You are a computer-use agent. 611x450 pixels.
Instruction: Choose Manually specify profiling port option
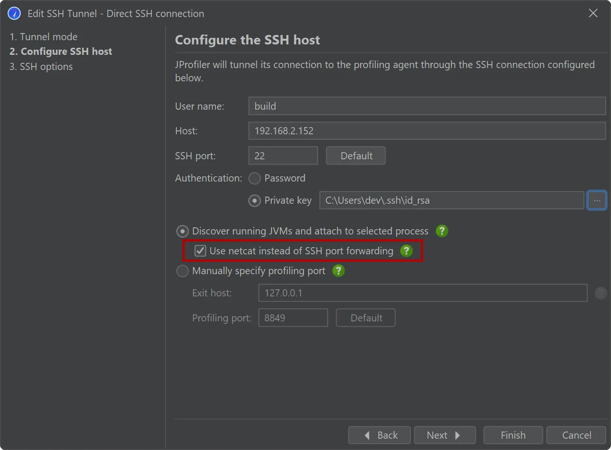(251, 271)
